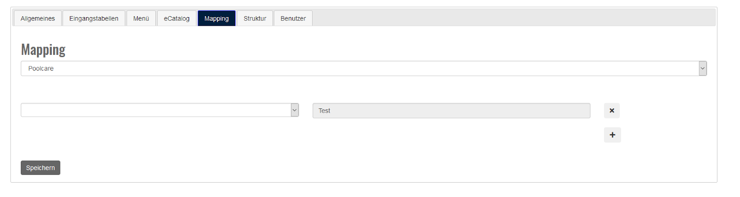Click the active Mapping tab
The width and height of the screenshot is (740, 197).
coord(216,18)
